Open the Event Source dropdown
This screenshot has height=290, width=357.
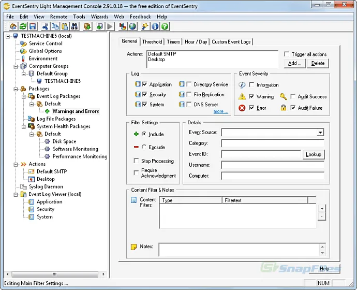coord(320,133)
